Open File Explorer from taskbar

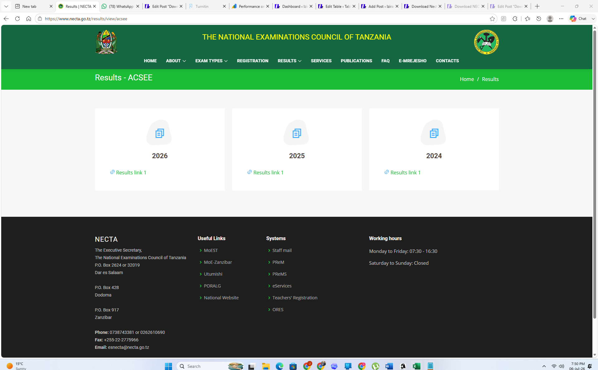coord(266,366)
